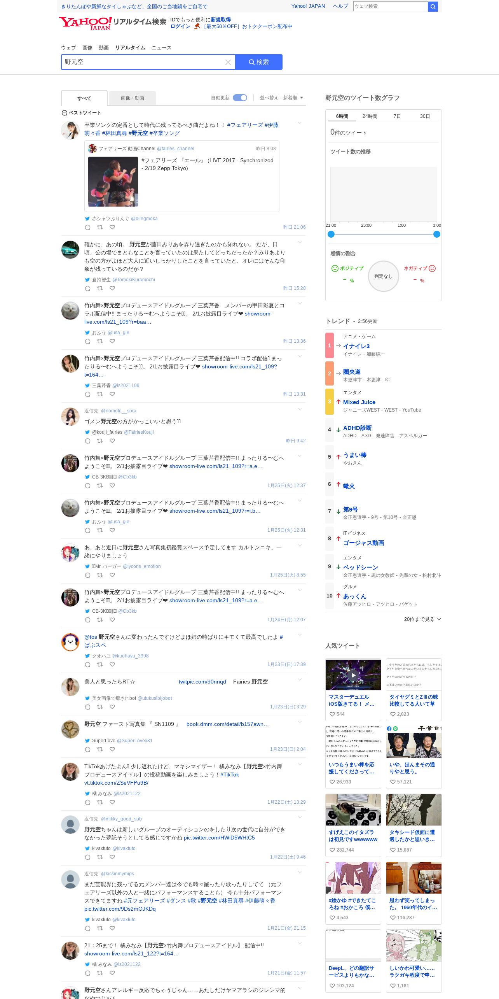Click the top web search magnifier button
The height and width of the screenshot is (999, 499).
point(433,6)
